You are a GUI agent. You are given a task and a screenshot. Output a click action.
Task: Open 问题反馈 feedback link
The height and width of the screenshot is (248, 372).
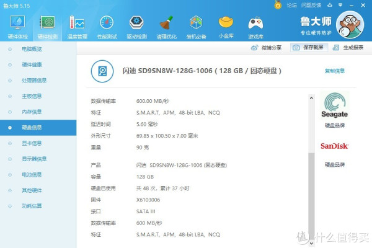pyautogui.click(x=311, y=5)
